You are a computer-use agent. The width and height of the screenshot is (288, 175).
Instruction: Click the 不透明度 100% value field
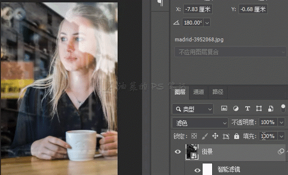click(x=268, y=122)
